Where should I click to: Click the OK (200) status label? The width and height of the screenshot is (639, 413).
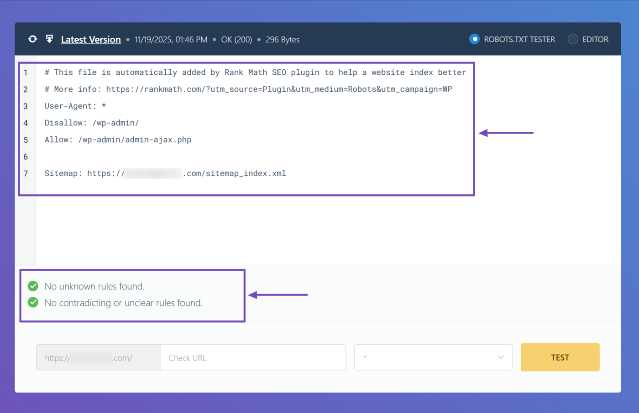coord(236,40)
